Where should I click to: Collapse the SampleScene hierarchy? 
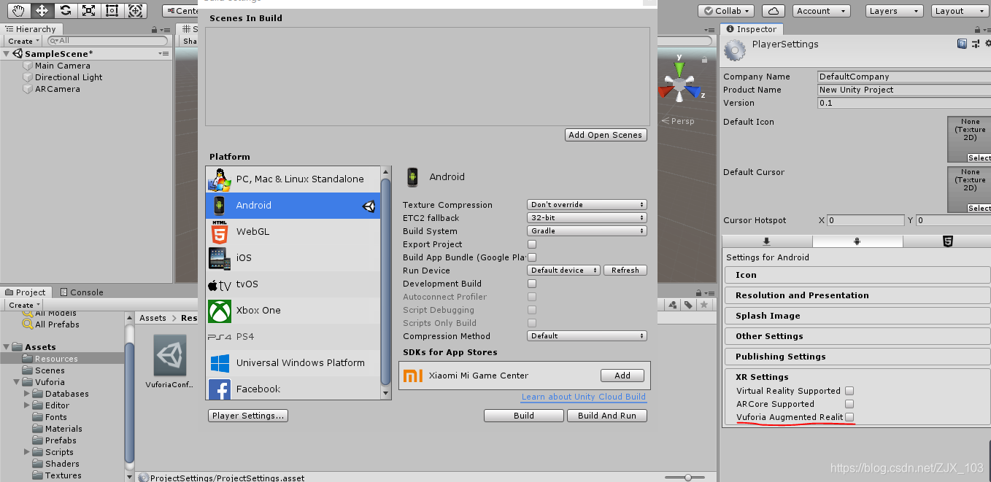7,54
